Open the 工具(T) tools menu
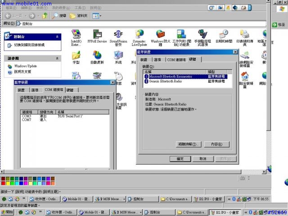Image resolution: width=288 pixels, height=216 pixels. coord(80,8)
